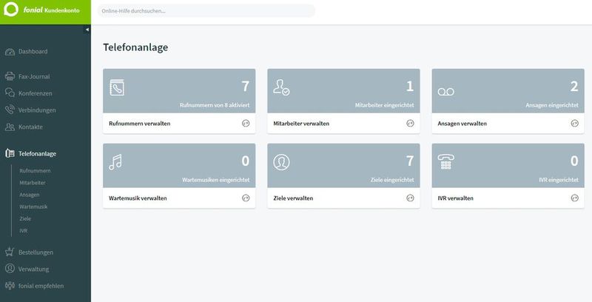The width and height of the screenshot is (592, 302).
Task: Click the 'Ziele eingerichtet' text
Action: coord(392,180)
